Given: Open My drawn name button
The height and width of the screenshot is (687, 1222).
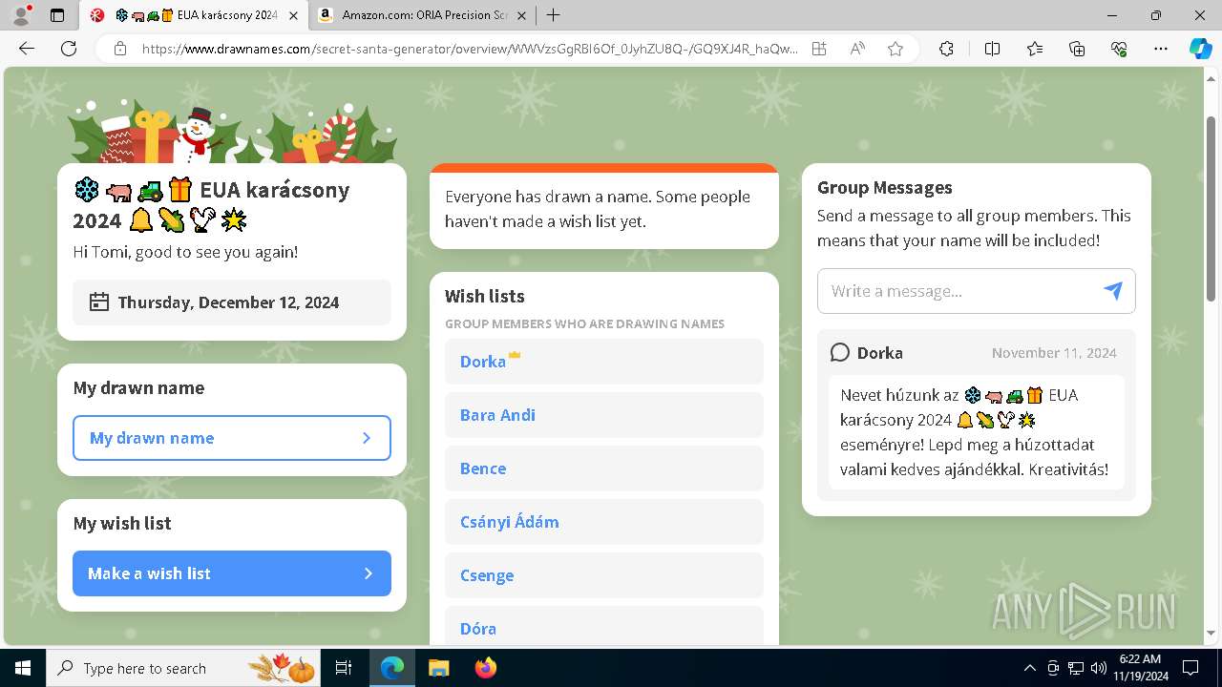Looking at the screenshot, I should click(232, 438).
